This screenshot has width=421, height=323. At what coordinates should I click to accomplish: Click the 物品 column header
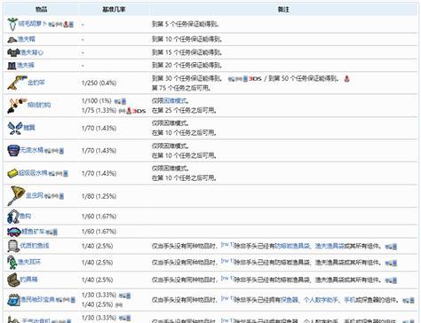41,9
